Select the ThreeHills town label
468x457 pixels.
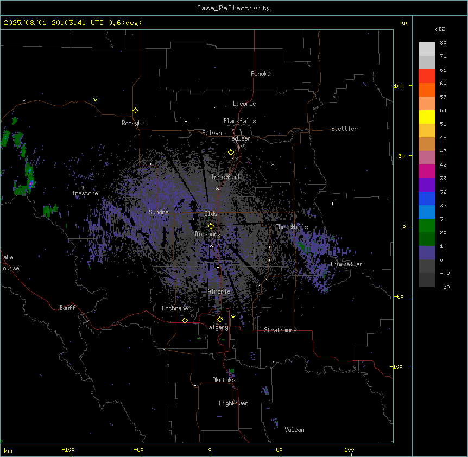coord(292,227)
